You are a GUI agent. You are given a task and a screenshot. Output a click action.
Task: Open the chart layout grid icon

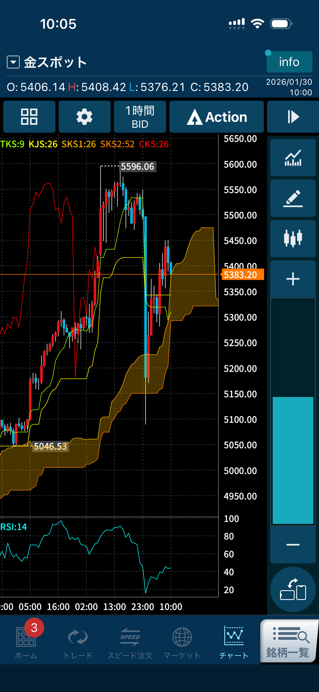[29, 117]
